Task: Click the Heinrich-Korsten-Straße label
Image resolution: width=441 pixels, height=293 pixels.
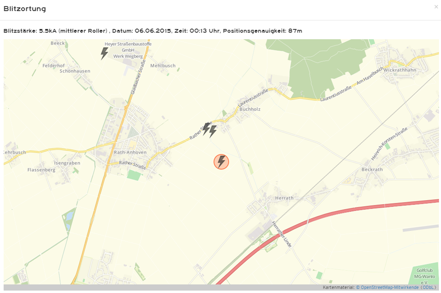Action: (389, 144)
